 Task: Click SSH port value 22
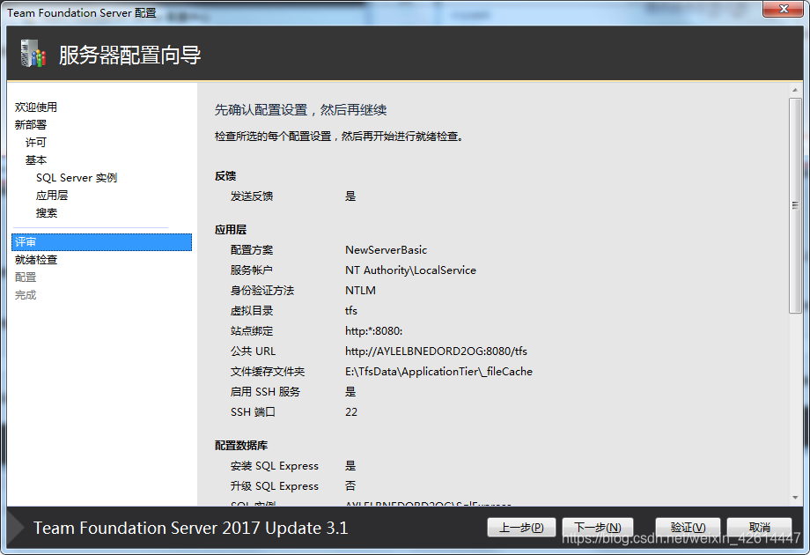click(351, 412)
